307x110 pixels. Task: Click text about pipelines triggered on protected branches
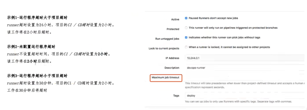tap(233, 28)
